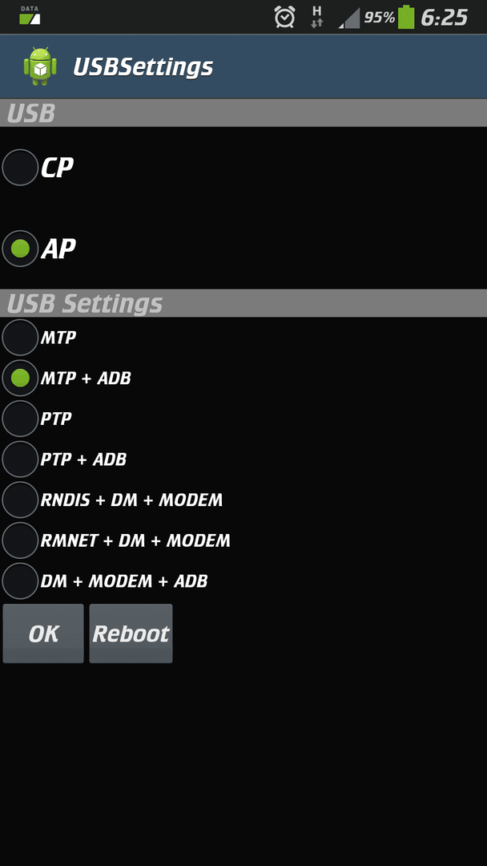
Task: Tap the USBSettings Android app icon
Action: [x=40, y=67]
